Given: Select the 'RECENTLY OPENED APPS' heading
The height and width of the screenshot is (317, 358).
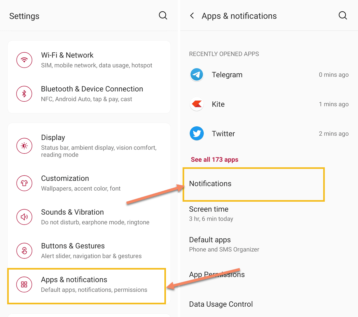Looking at the screenshot, I should 224,54.
